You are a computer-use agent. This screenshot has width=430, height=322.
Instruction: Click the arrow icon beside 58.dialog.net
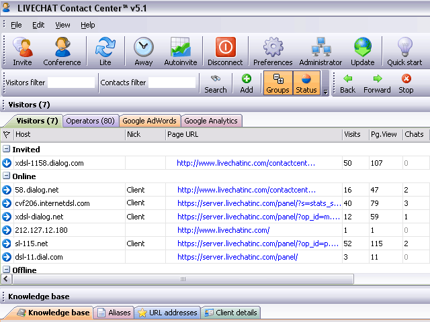pyautogui.click(x=7, y=190)
